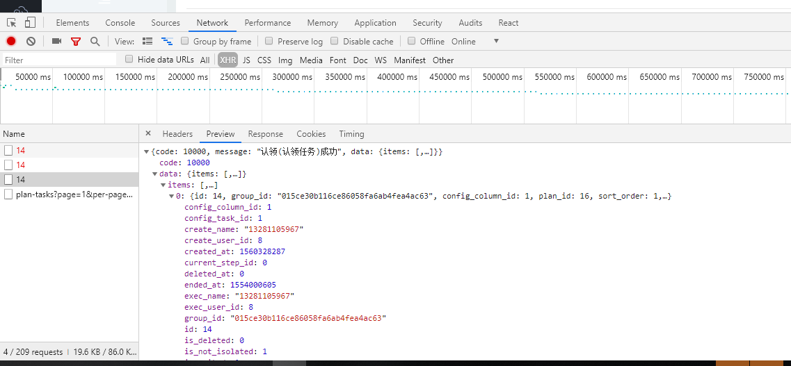Click the inspect element picker icon

coord(11,23)
